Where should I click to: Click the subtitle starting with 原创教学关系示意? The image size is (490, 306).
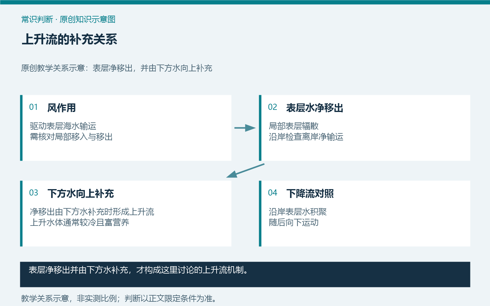pyautogui.click(x=117, y=68)
